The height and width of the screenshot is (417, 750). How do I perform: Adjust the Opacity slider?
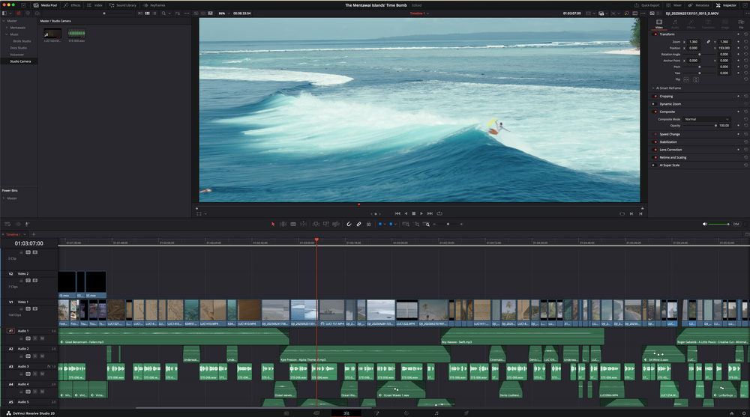(x=700, y=126)
